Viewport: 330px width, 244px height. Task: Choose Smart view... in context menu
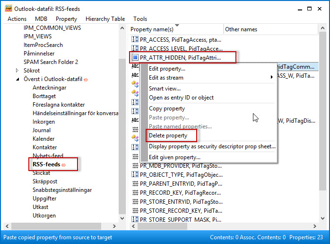point(165,89)
